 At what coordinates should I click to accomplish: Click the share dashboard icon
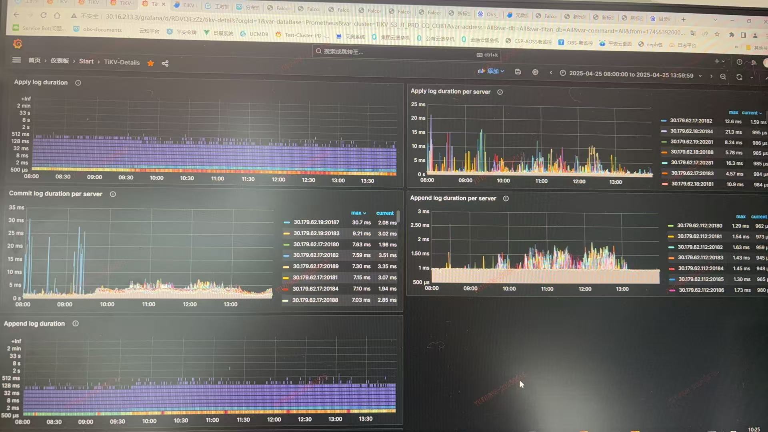pos(165,64)
